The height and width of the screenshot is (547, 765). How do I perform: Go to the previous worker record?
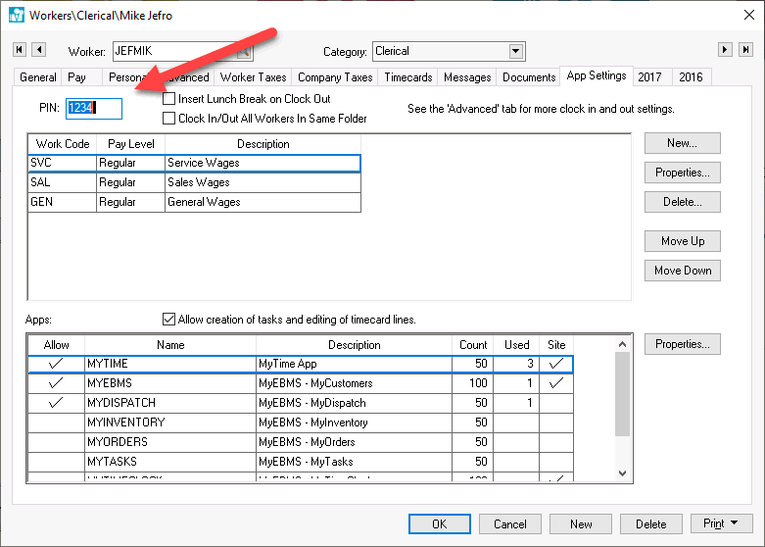pos(38,50)
